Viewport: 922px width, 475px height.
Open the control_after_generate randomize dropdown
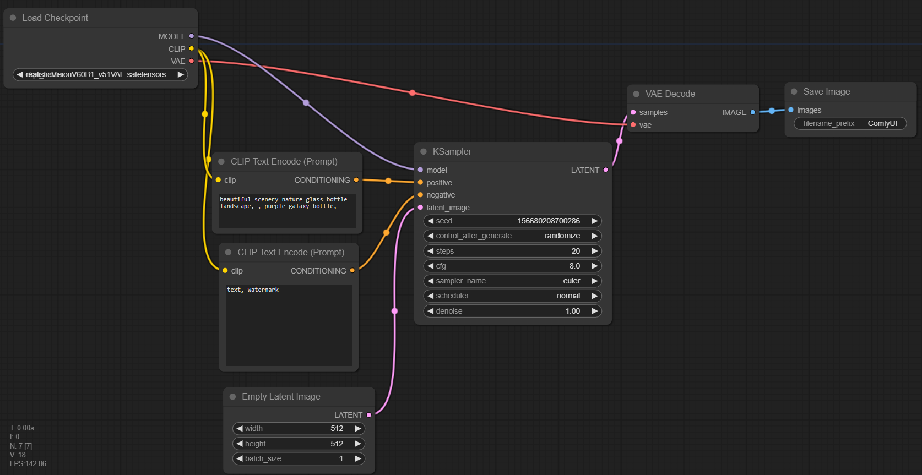(x=512, y=236)
